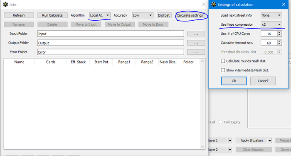The height and width of the screenshot is (156, 291).
Task: Open the Player2 dropdown in background window
Action: click(230, 149)
